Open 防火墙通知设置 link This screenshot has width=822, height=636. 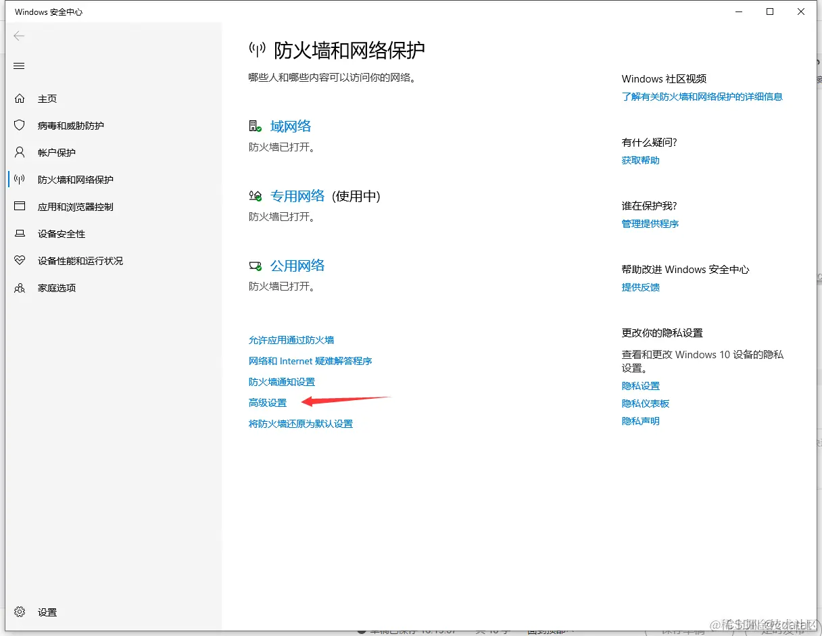[x=282, y=382]
